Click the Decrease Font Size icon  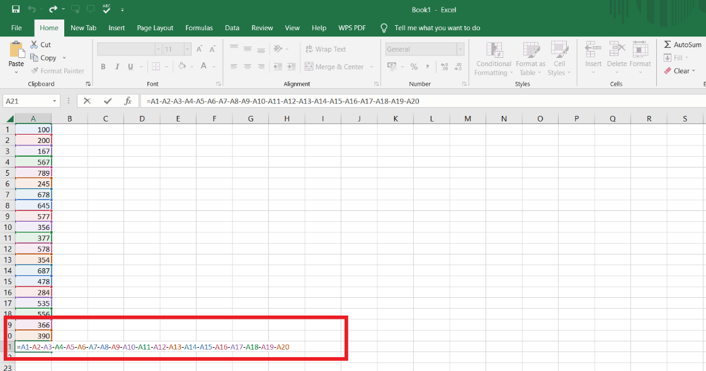[212, 49]
